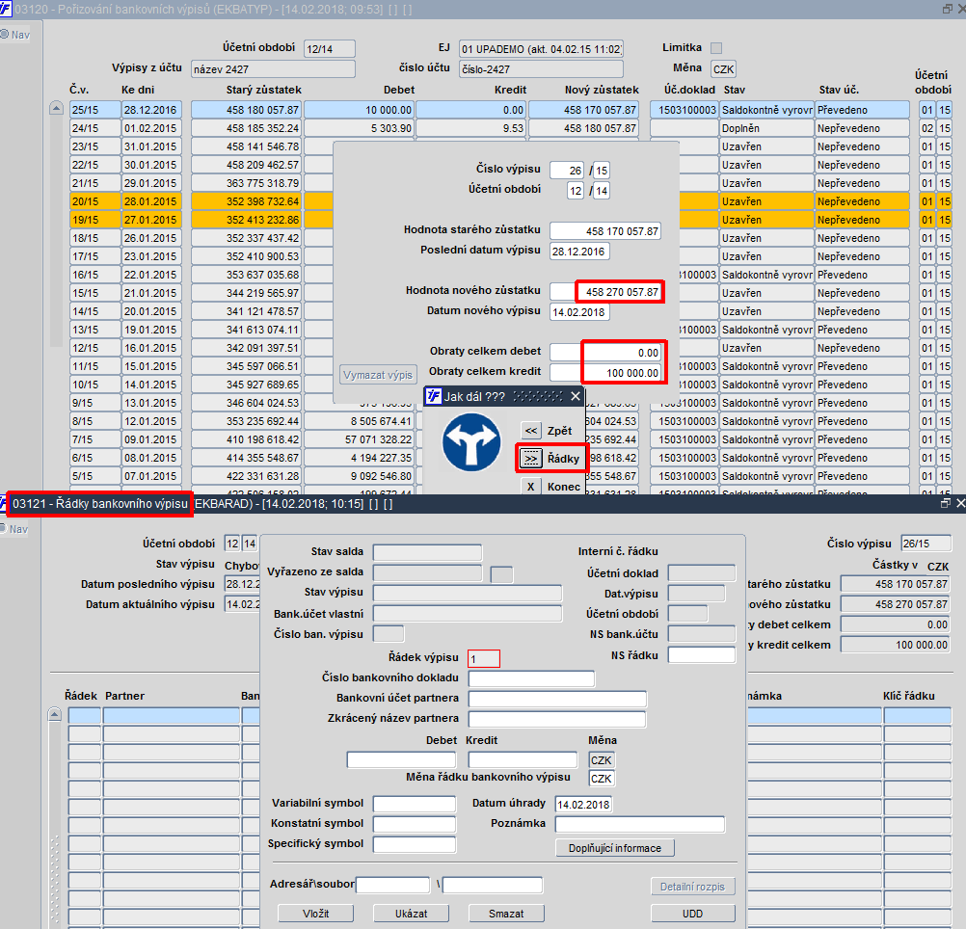Click the Měna CZK field in the row form
This screenshot has height=929, width=966.
point(602,760)
